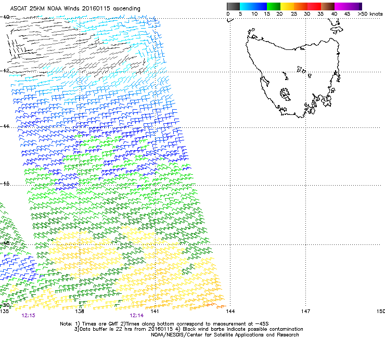This screenshot has height=338, width=385.
Task: Click the gray 0-5 knots color swatch
Action: click(233, 6)
